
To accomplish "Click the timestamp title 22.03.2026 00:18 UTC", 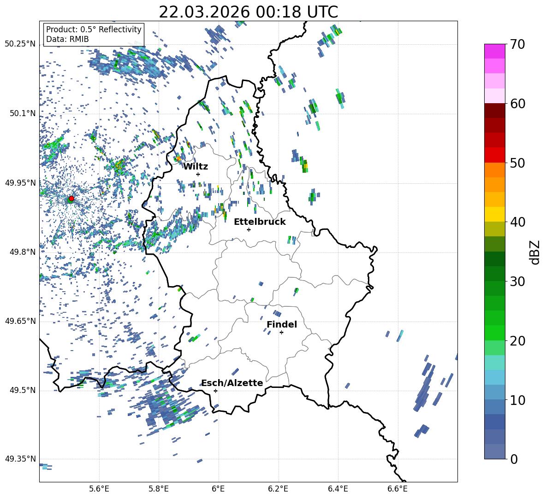I will coord(248,12).
